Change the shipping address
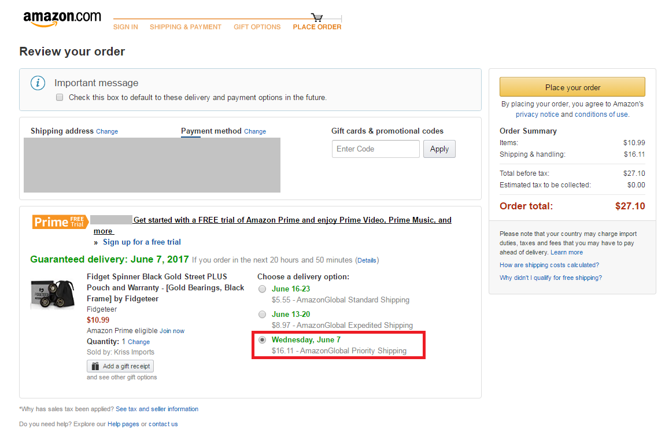The width and height of the screenshot is (665, 432). point(107,131)
